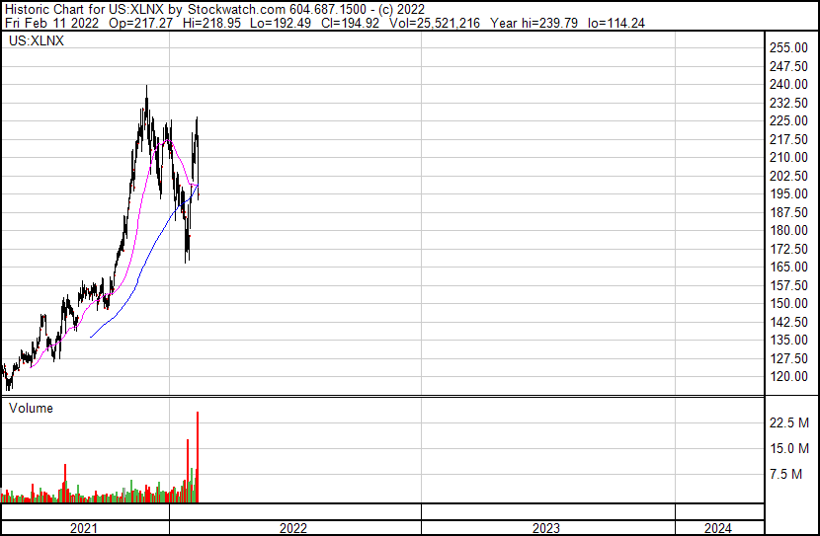Viewport: 820px width, 536px height.
Task: Click the lo=114.24 yearly low value
Action: click(x=616, y=23)
